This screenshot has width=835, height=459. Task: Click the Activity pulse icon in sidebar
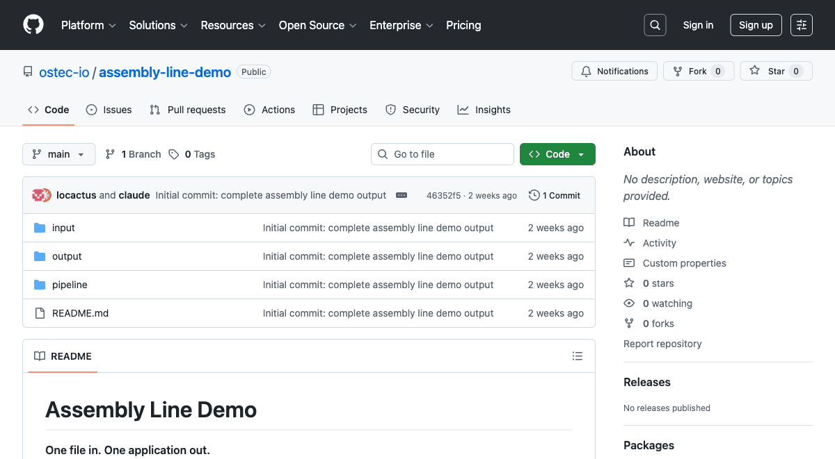(x=628, y=242)
